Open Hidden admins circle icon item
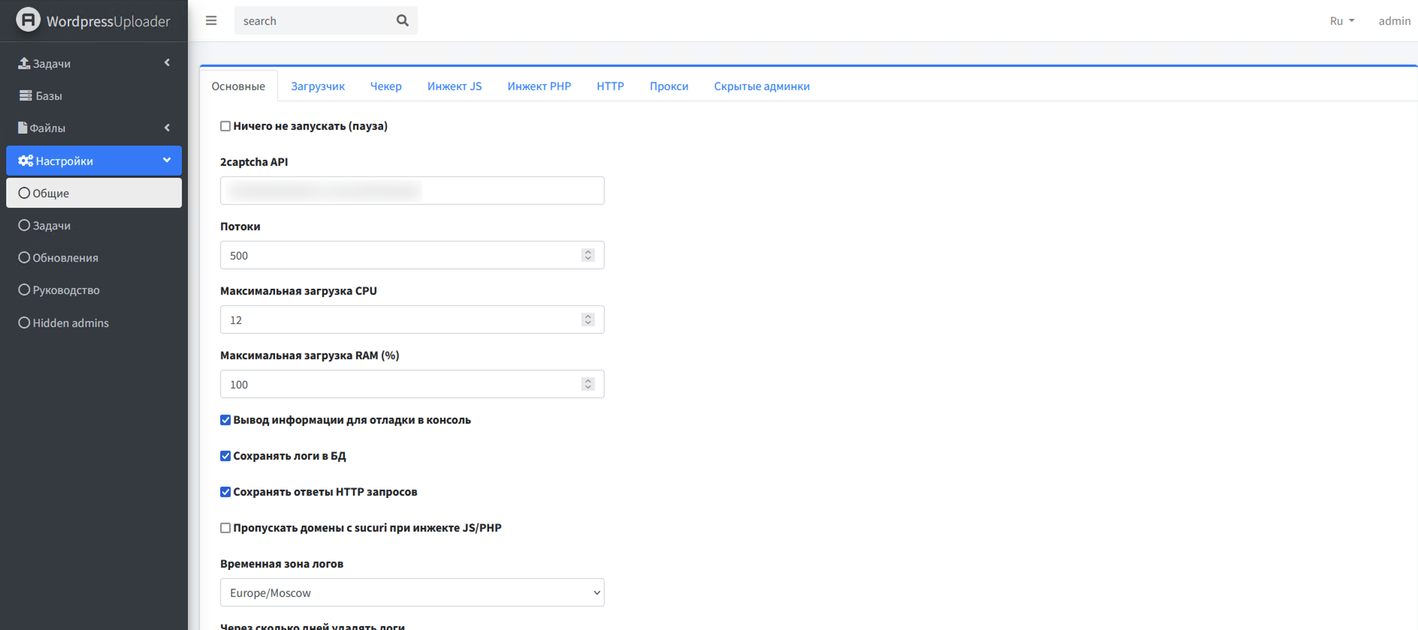 pos(24,323)
